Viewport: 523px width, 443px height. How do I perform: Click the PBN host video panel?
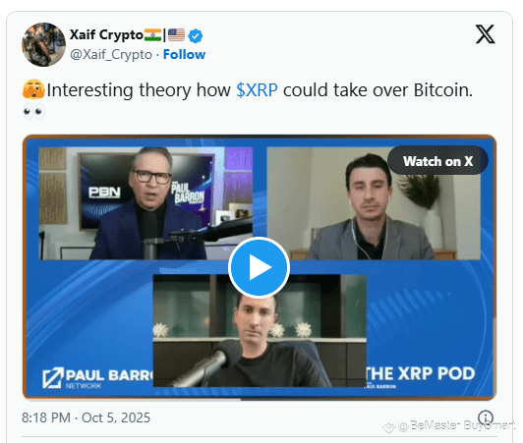[146, 203]
